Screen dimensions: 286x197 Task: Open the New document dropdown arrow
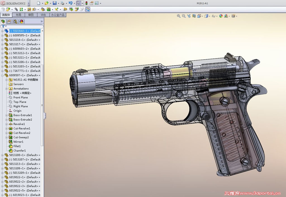point(42,3)
